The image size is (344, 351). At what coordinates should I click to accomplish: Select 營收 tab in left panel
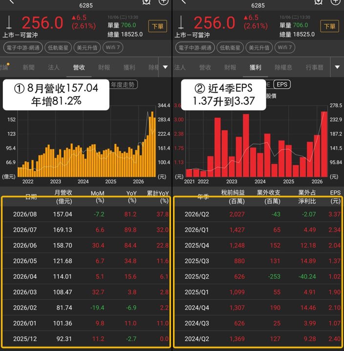tap(79, 67)
